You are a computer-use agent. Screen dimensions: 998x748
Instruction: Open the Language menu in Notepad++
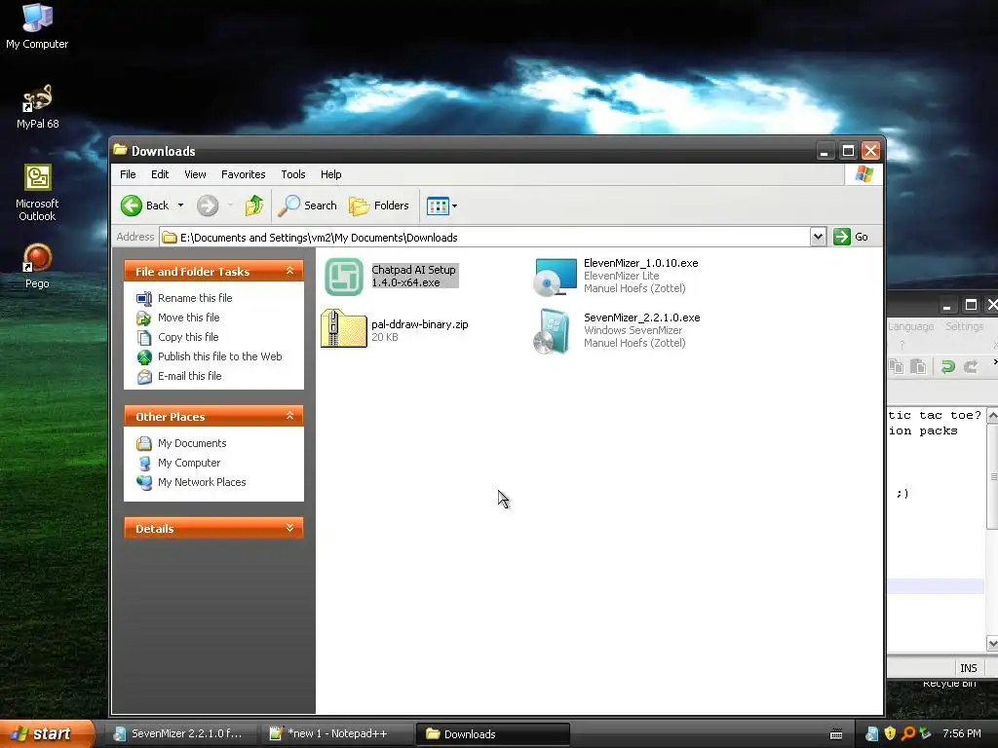911,326
